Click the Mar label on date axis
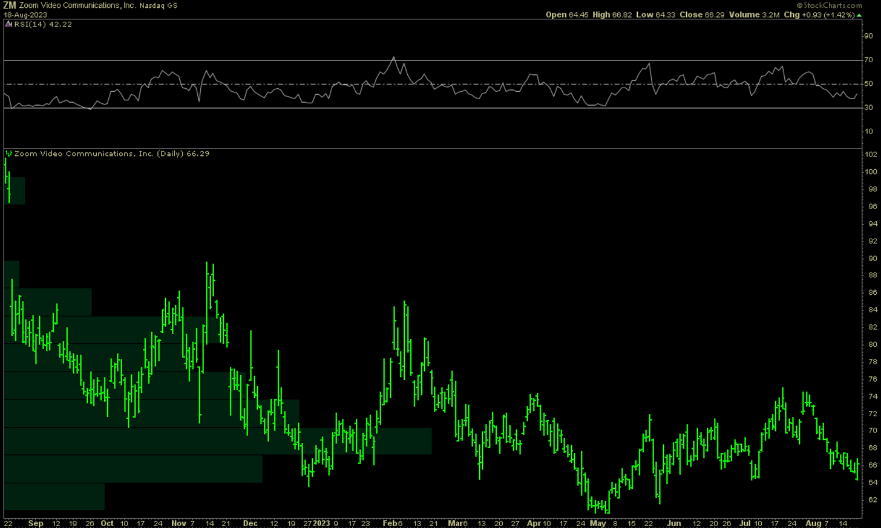The height and width of the screenshot is (528, 881). [x=456, y=523]
